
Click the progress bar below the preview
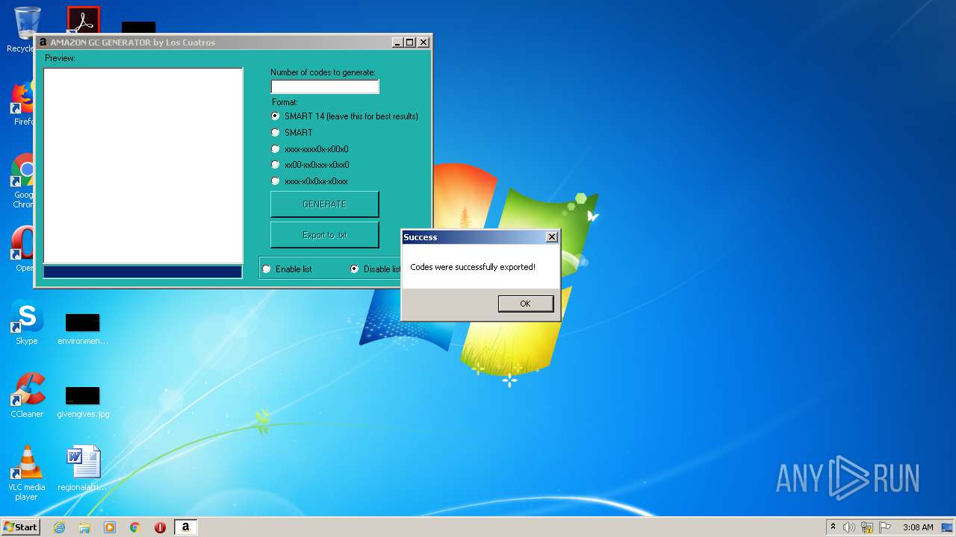143,272
